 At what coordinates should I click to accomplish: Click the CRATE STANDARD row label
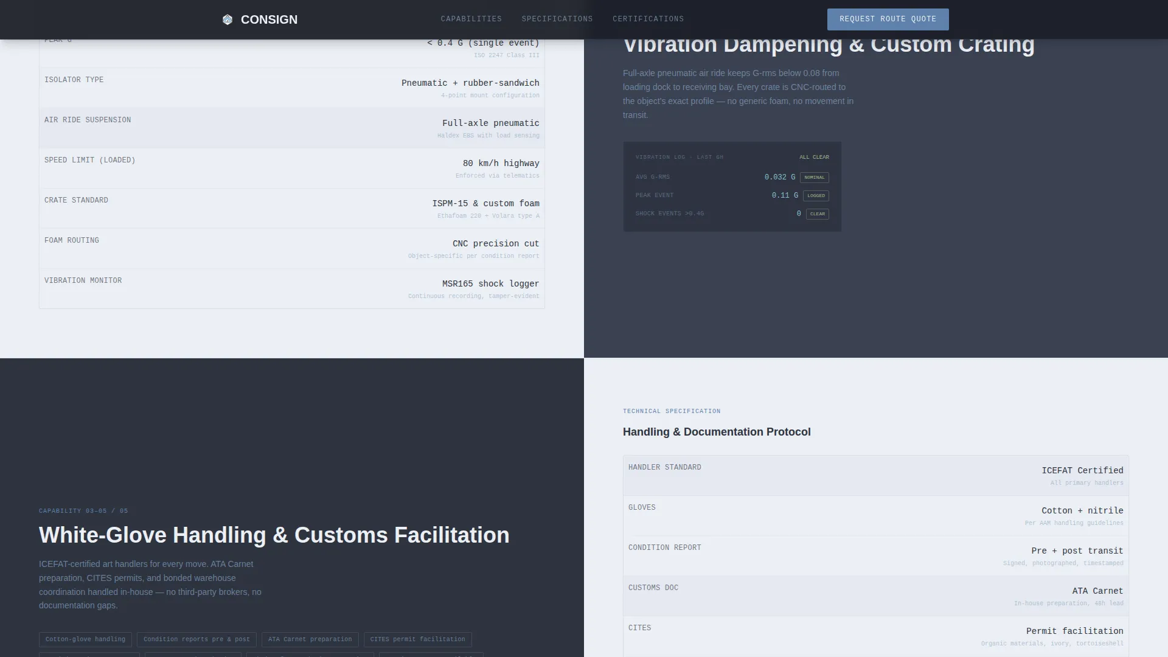click(x=76, y=200)
